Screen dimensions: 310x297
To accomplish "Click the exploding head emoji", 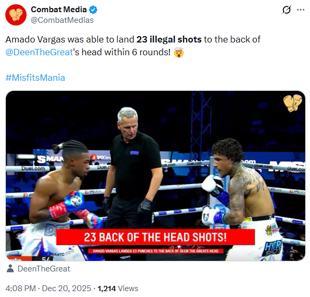I will coord(179,53).
